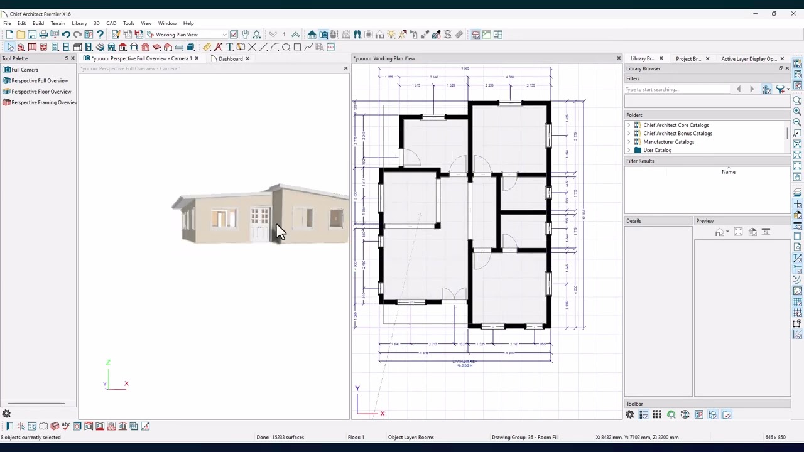The width and height of the screenshot is (804, 452).
Task: Click the Folders list vertical scrollbar
Action: point(787,134)
